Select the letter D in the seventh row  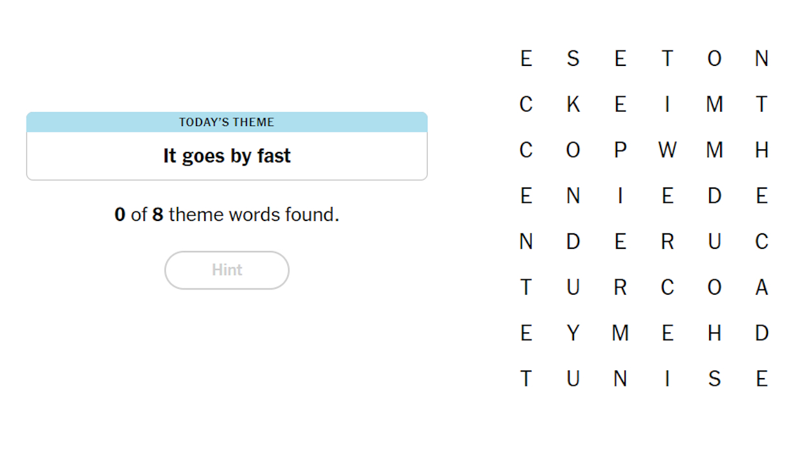coord(761,333)
